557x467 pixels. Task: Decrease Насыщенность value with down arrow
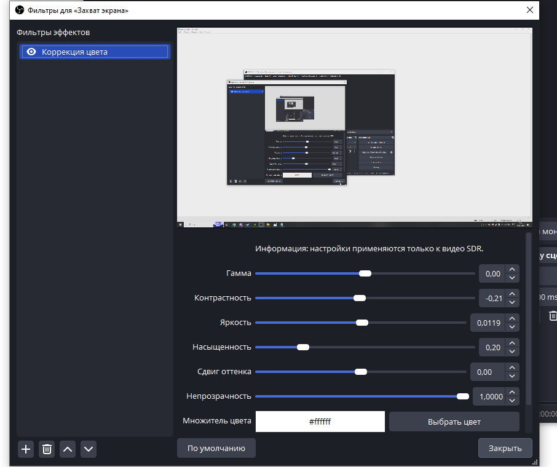point(512,351)
